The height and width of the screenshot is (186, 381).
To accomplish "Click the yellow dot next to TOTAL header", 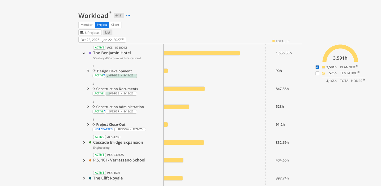I will pyautogui.click(x=274, y=41).
